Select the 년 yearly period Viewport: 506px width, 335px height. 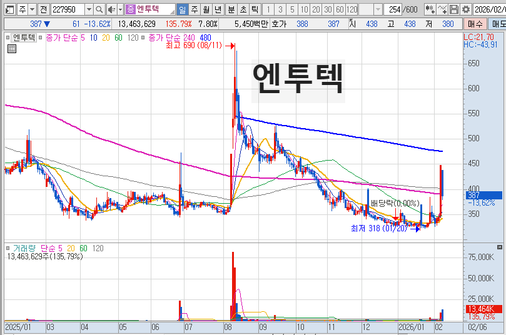[218, 9]
